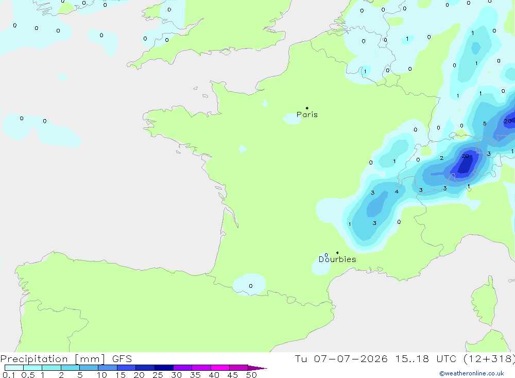
Task: Click the GFS model label
Action: [122, 359]
